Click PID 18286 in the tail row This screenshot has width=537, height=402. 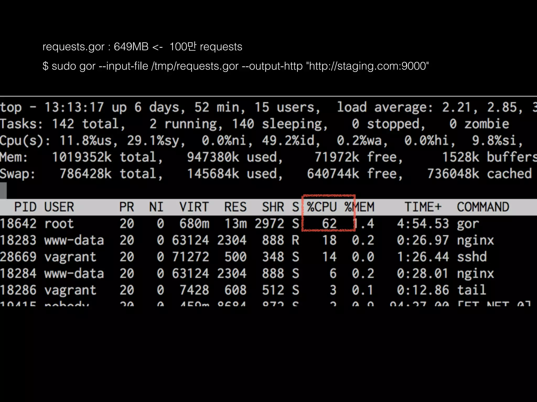coord(18,290)
